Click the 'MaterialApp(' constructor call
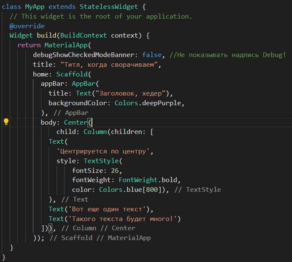Image resolution: width=292 pixels, height=262 pixels. click(x=68, y=45)
